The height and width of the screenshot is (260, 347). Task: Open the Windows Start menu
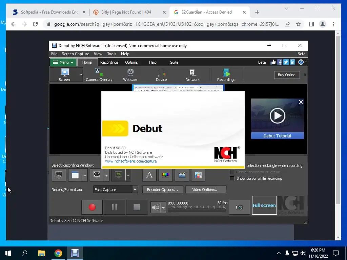pyautogui.click(x=8, y=253)
